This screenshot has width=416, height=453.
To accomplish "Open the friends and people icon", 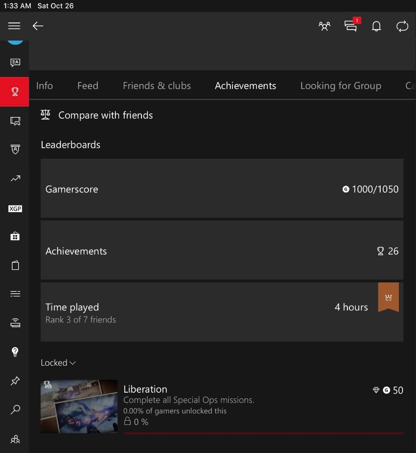I will point(324,26).
